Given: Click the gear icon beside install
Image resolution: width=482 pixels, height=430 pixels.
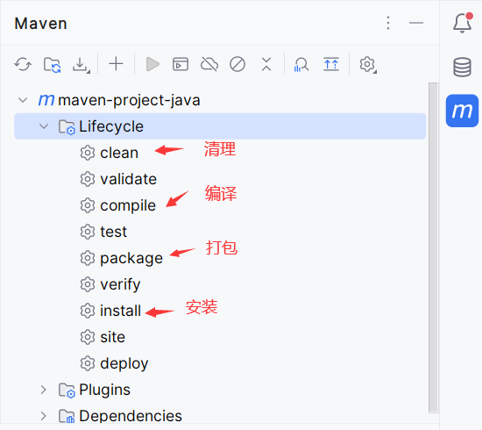Looking at the screenshot, I should click(x=88, y=311).
